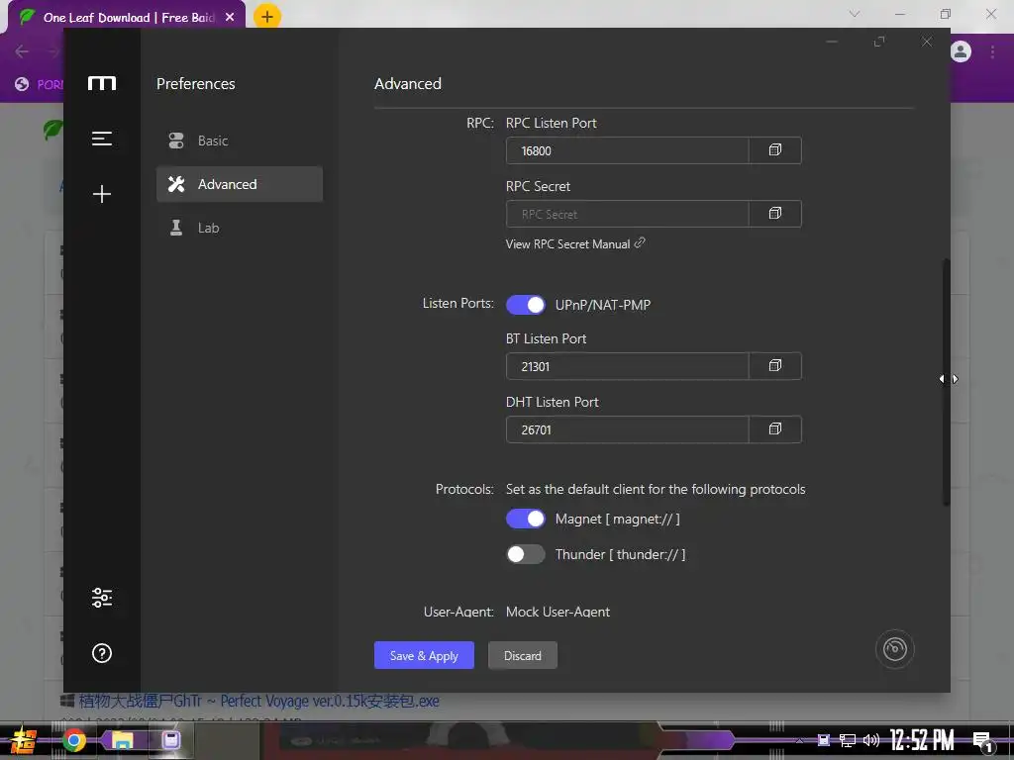
Task: Click the browser back arrow
Action: click(x=22, y=51)
